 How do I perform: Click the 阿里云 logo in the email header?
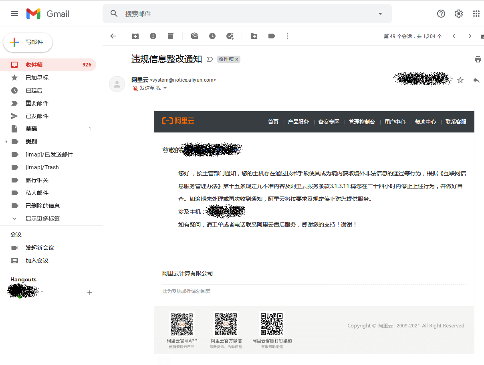pyautogui.click(x=178, y=121)
